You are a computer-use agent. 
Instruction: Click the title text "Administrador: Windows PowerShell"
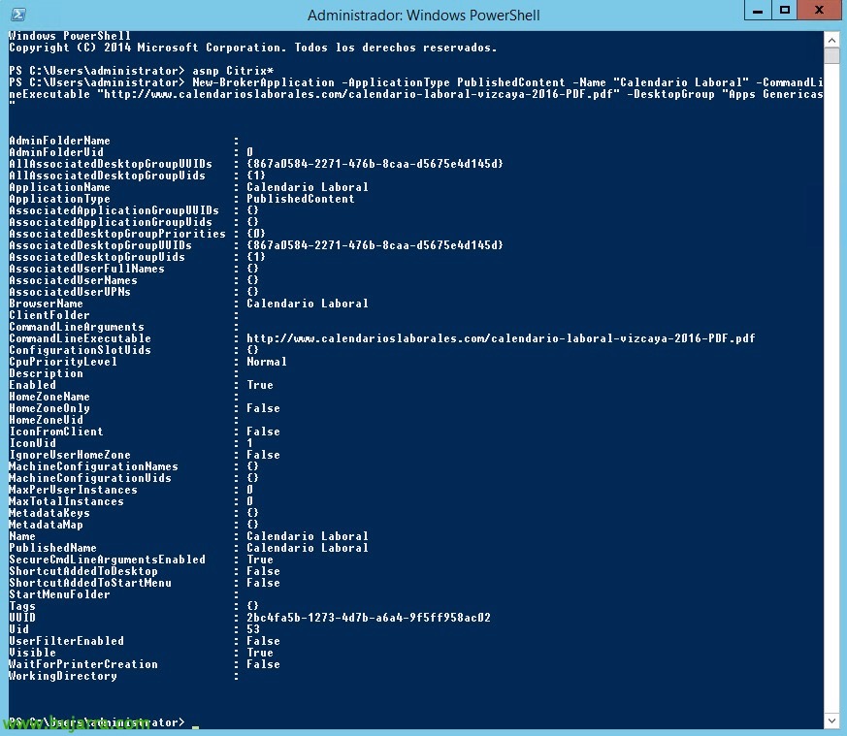pos(423,15)
